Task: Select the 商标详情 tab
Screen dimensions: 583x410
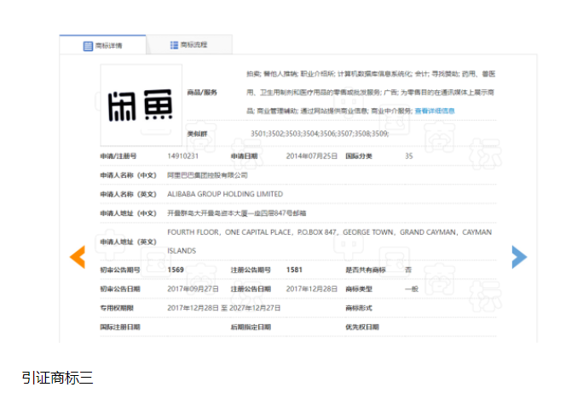Action: click(x=102, y=45)
